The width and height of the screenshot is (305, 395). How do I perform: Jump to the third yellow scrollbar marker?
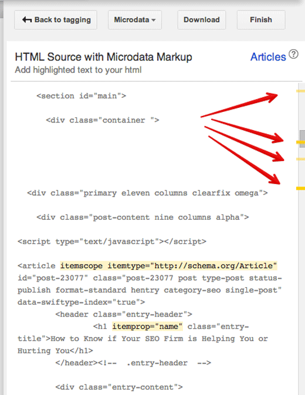click(300, 159)
